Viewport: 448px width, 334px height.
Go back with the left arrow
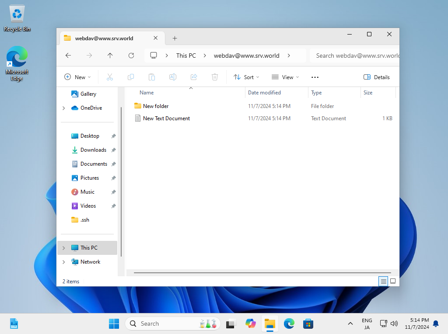[68, 56]
